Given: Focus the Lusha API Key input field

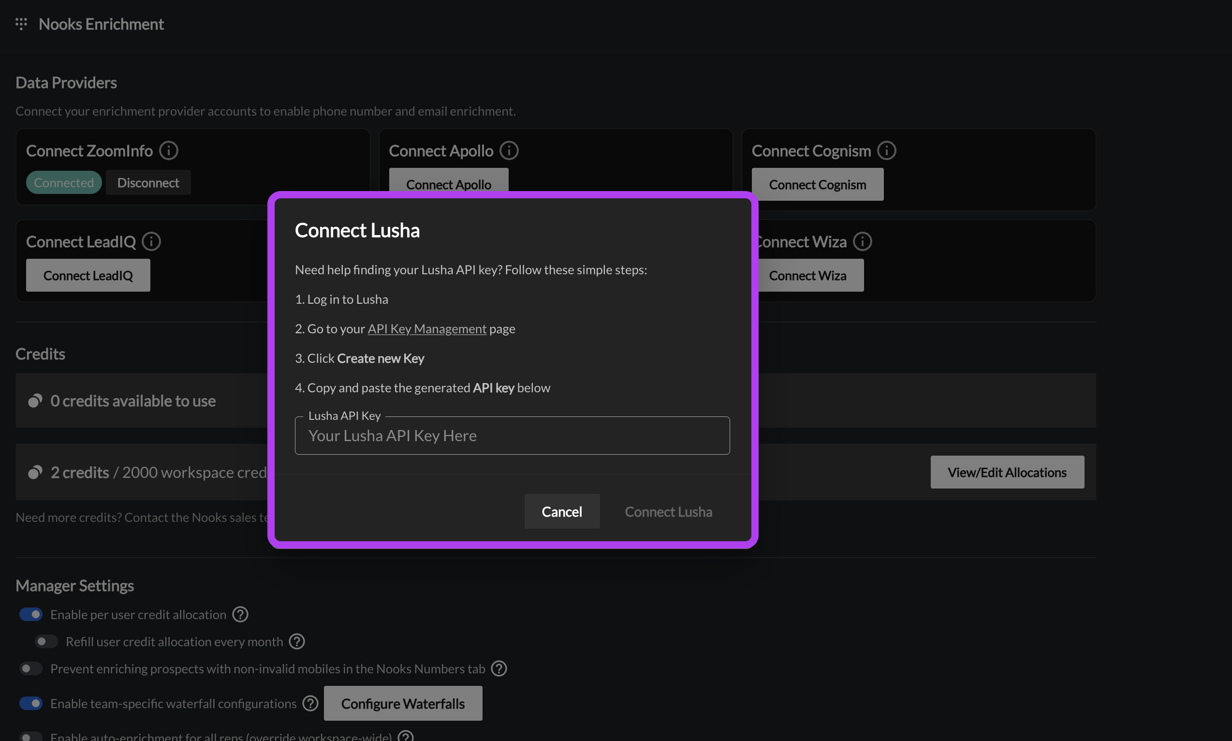Looking at the screenshot, I should (x=512, y=435).
